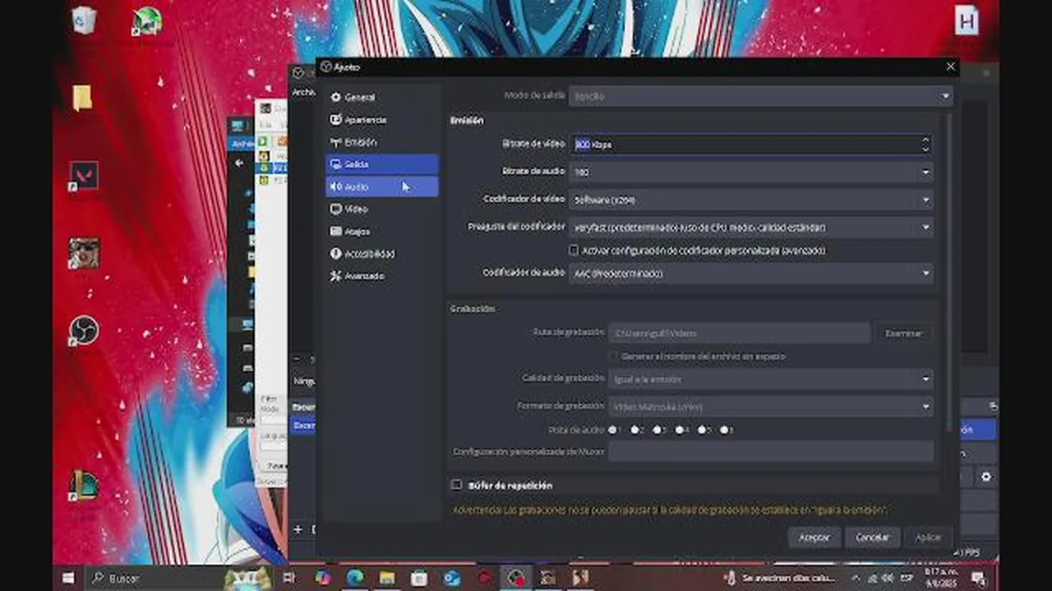This screenshot has width=1052, height=591.
Task: Expand the Preajuste del codificador dropdown
Action: click(x=751, y=227)
